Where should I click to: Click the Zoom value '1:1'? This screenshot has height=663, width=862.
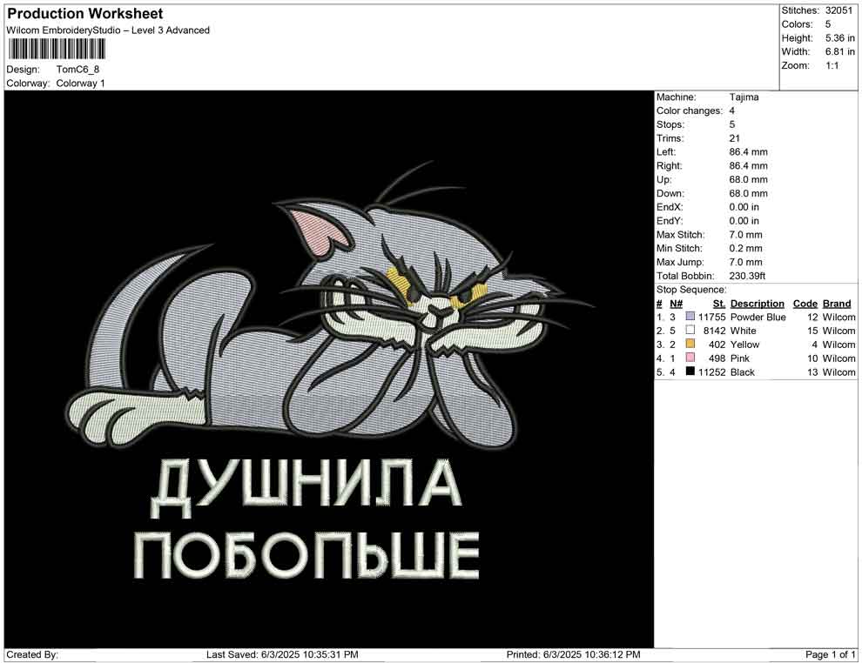click(x=832, y=65)
